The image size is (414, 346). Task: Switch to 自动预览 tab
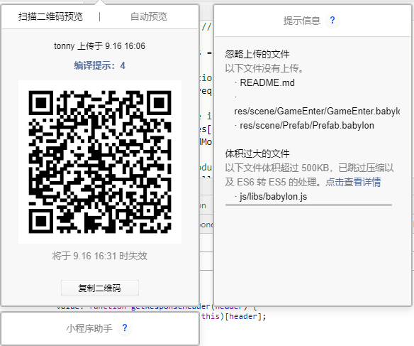(149, 16)
